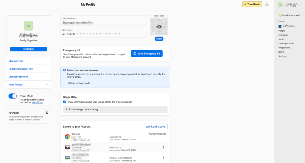
Task: Turn off the Travel Mode toggle
Action: click(13, 96)
